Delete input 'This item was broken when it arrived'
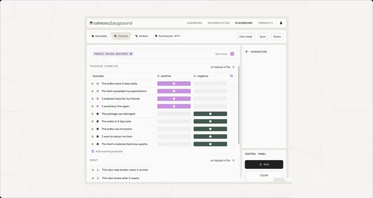 [93, 170]
